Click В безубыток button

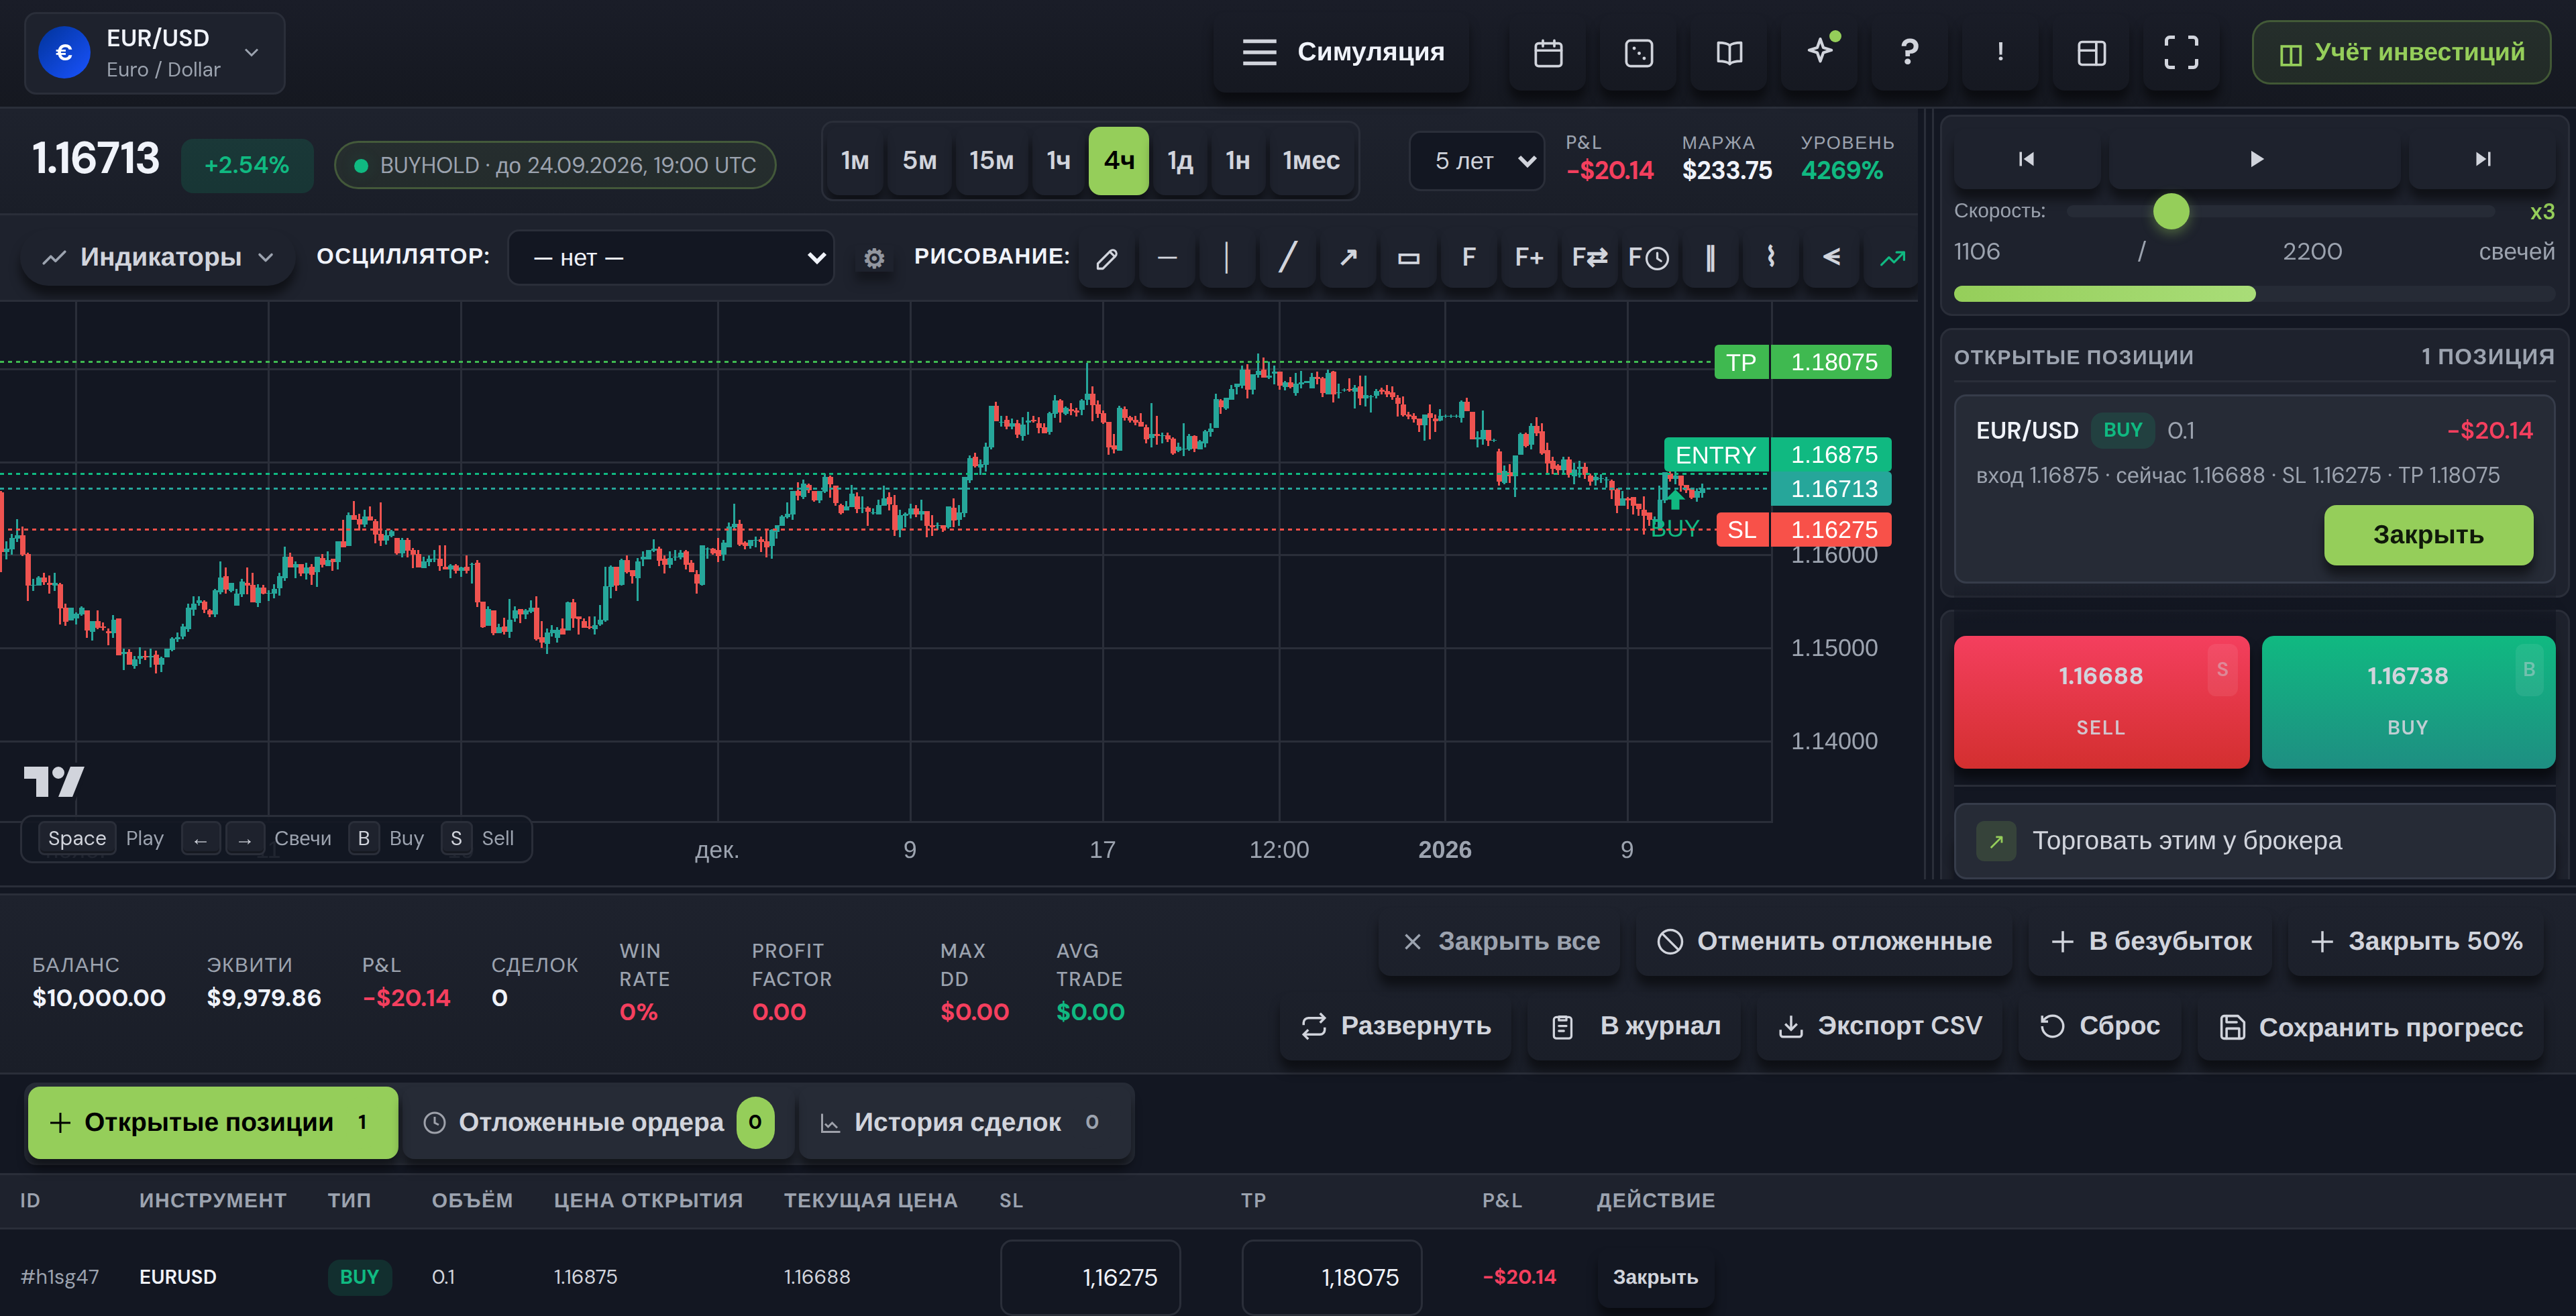click(2151, 941)
